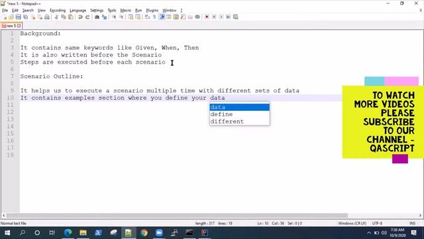This screenshot has width=424, height=239.
Task: Click the UTF-8 encoding status entry
Action: click(377, 223)
